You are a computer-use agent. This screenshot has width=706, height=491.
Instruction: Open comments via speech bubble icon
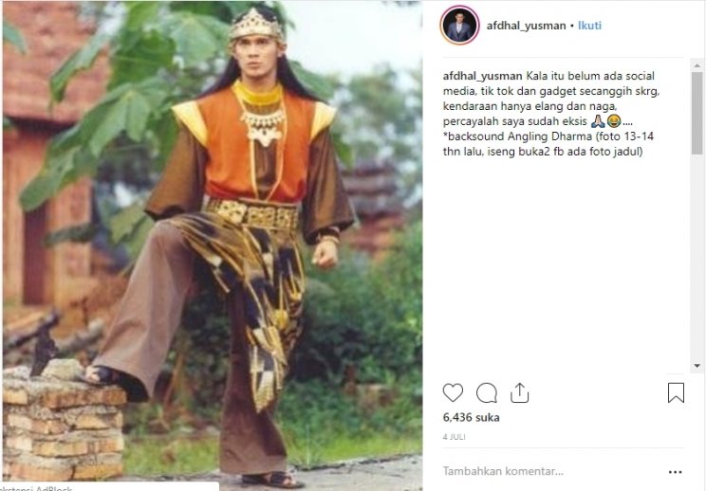[486, 393]
